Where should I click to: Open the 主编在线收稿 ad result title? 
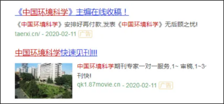[72, 12]
